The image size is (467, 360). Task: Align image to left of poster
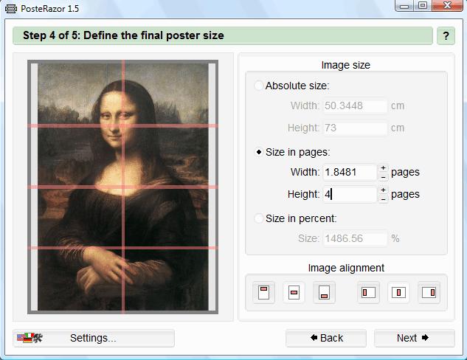[368, 292]
